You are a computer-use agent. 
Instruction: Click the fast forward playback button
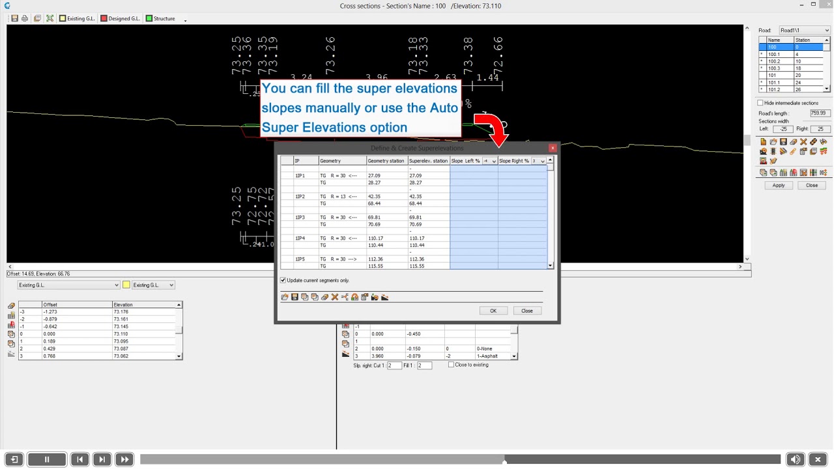click(x=124, y=459)
